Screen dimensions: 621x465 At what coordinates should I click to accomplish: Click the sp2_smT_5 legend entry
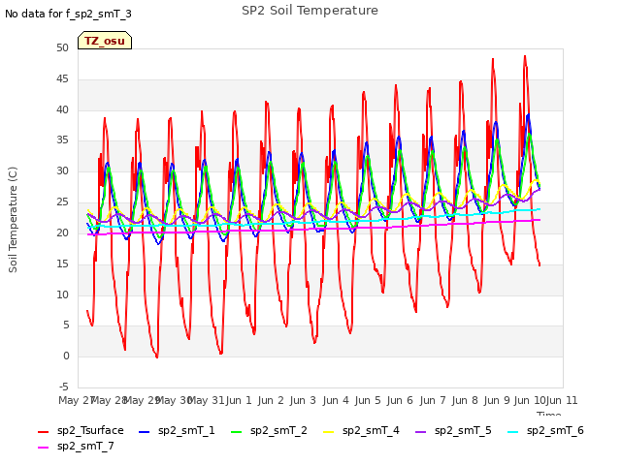[453, 430]
